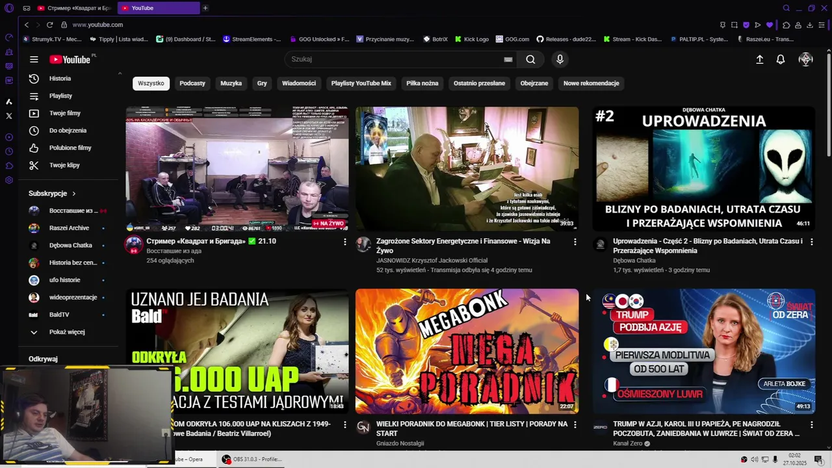Image resolution: width=832 pixels, height=468 pixels.
Task: Play the Mega Poradnik Megabonk thumbnail
Action: (467, 351)
